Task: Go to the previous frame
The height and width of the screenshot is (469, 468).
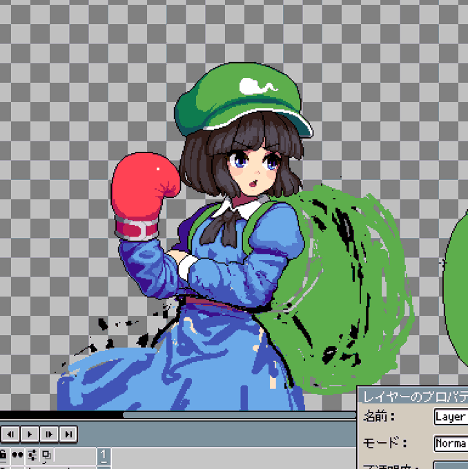Action: (10, 434)
